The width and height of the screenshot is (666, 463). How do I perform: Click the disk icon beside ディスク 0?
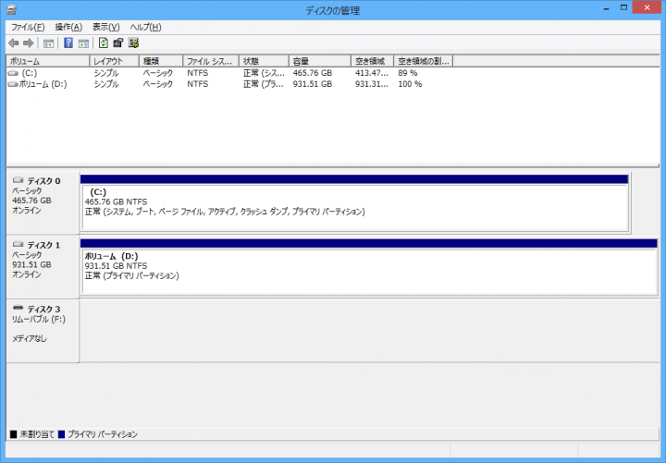click(x=18, y=180)
